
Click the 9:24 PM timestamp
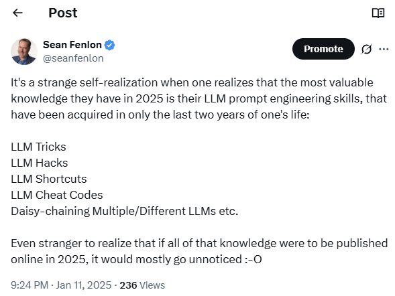(30, 285)
